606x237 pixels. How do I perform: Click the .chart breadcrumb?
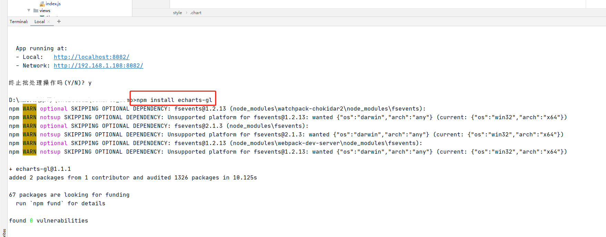tap(196, 13)
